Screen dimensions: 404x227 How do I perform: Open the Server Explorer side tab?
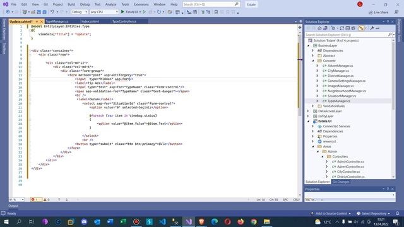(x=4, y=30)
